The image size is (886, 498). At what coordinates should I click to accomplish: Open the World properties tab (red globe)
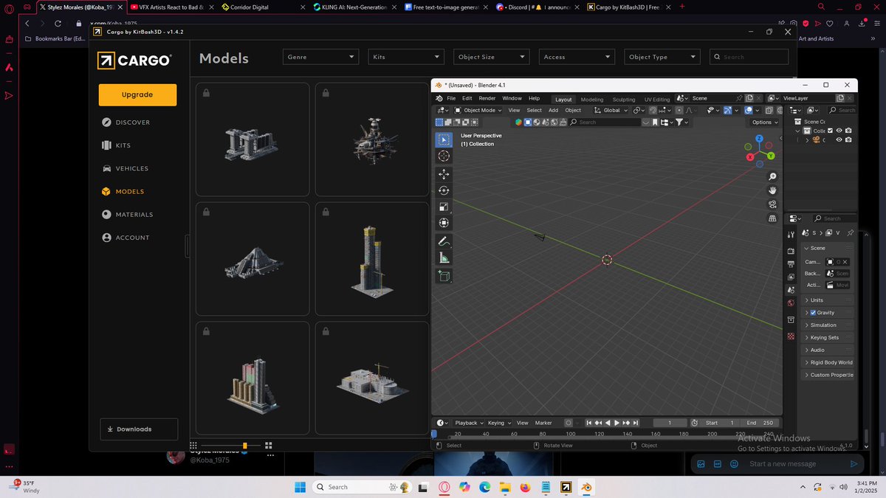point(791,302)
